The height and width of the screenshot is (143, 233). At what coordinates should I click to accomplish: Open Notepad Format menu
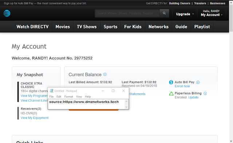[69, 96]
